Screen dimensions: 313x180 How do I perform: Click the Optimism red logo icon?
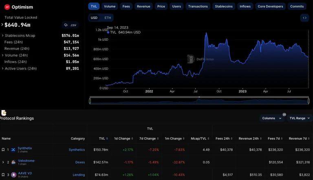coord(7,7)
